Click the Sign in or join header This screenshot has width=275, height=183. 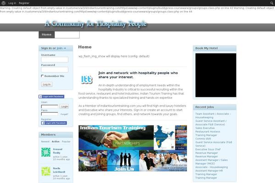tap(56, 48)
